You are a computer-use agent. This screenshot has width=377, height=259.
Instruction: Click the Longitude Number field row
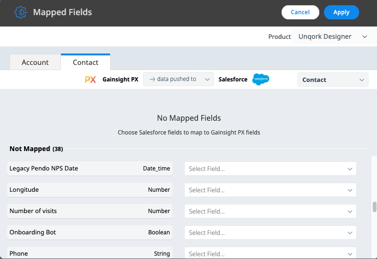point(90,189)
